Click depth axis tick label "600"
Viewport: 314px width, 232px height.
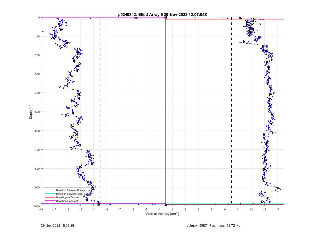tap(37, 131)
